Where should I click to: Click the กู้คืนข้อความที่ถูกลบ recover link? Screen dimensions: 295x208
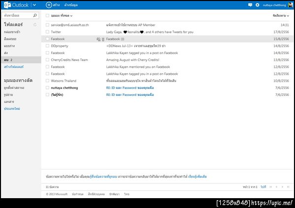(103, 177)
